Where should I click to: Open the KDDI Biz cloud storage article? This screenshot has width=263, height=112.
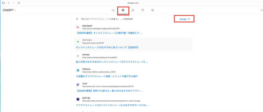[x=112, y=105]
